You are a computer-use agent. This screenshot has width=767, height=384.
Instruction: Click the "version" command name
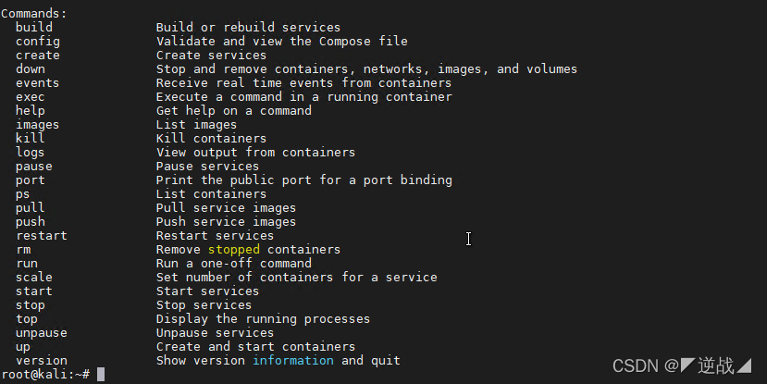[41, 361]
